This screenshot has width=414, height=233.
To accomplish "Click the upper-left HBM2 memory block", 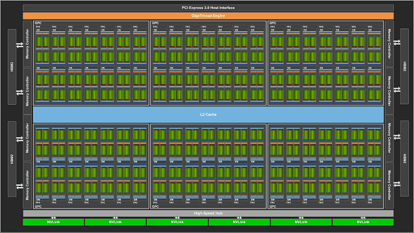I will (x=12, y=67).
